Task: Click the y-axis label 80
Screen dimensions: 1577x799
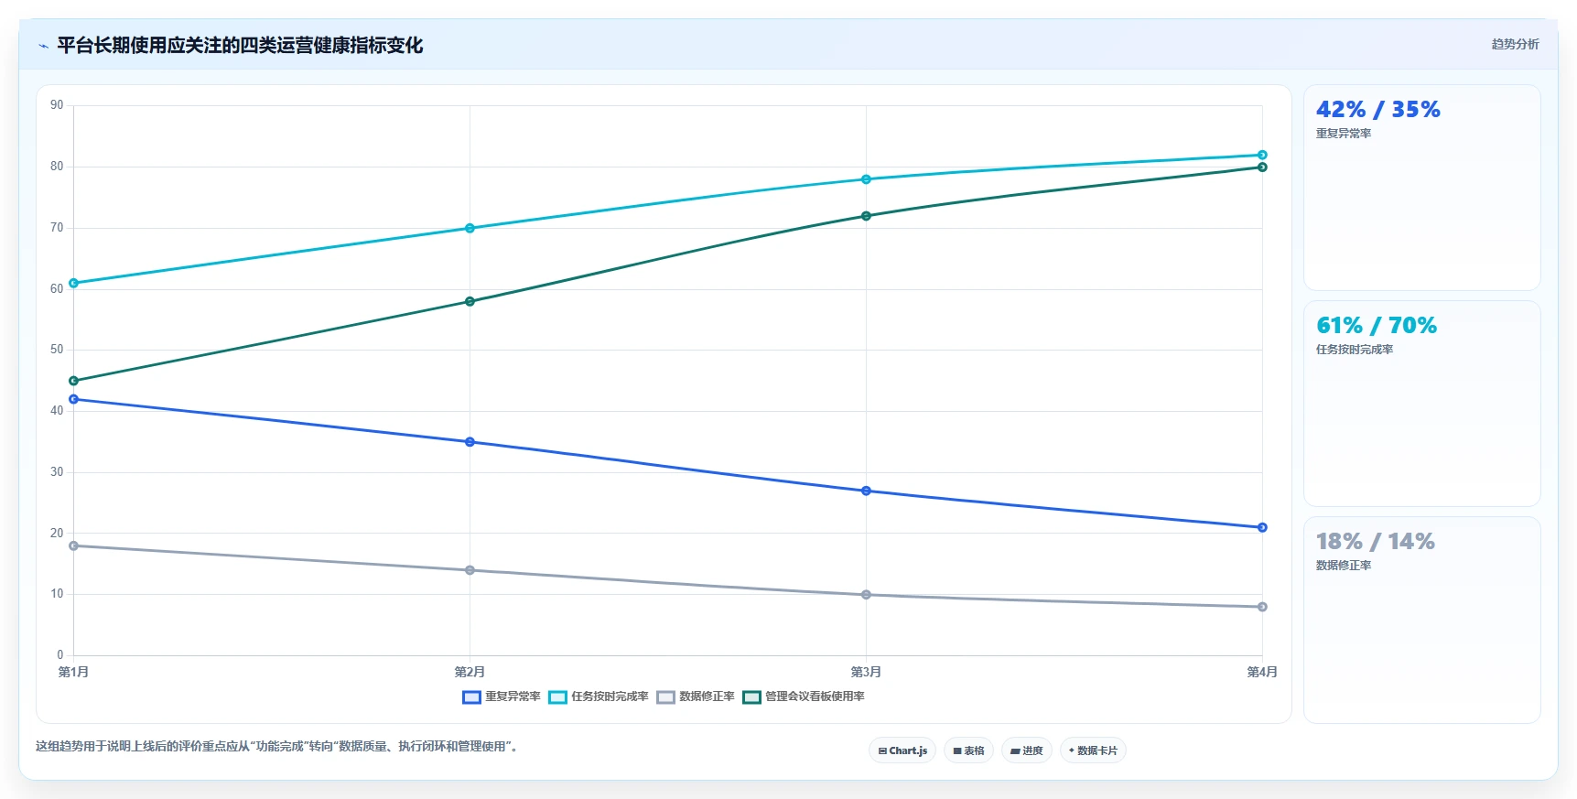Action: [57, 167]
